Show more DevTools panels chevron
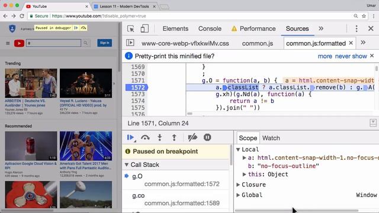The image size is (379, 213). click(321, 28)
